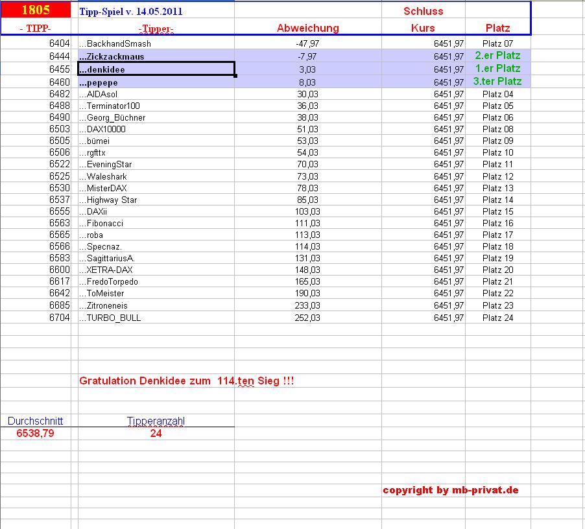Select the deviation value 3,03
This screenshot has height=529, width=585.
coord(307,70)
